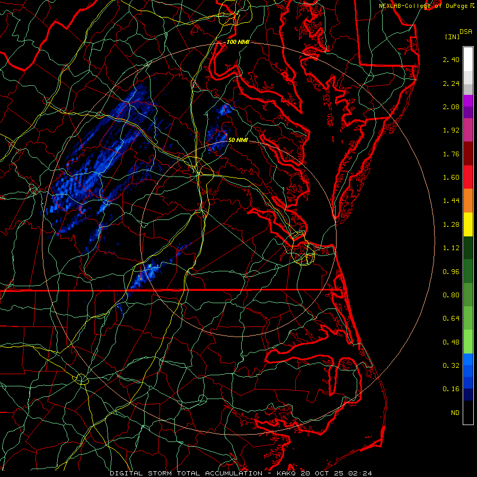Pick the orange color band in legend
This screenshot has width=477, height=477.
(468, 201)
